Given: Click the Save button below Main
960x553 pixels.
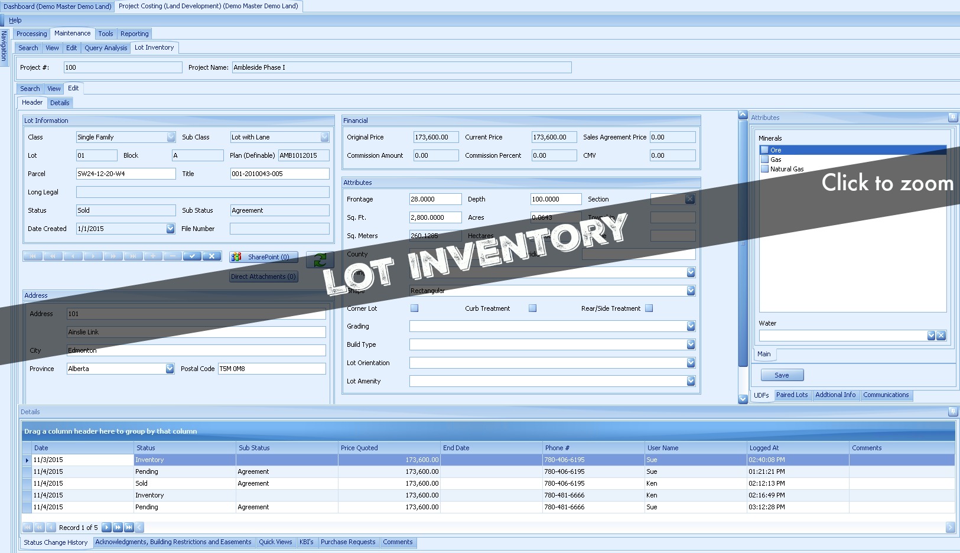Looking at the screenshot, I should point(781,375).
